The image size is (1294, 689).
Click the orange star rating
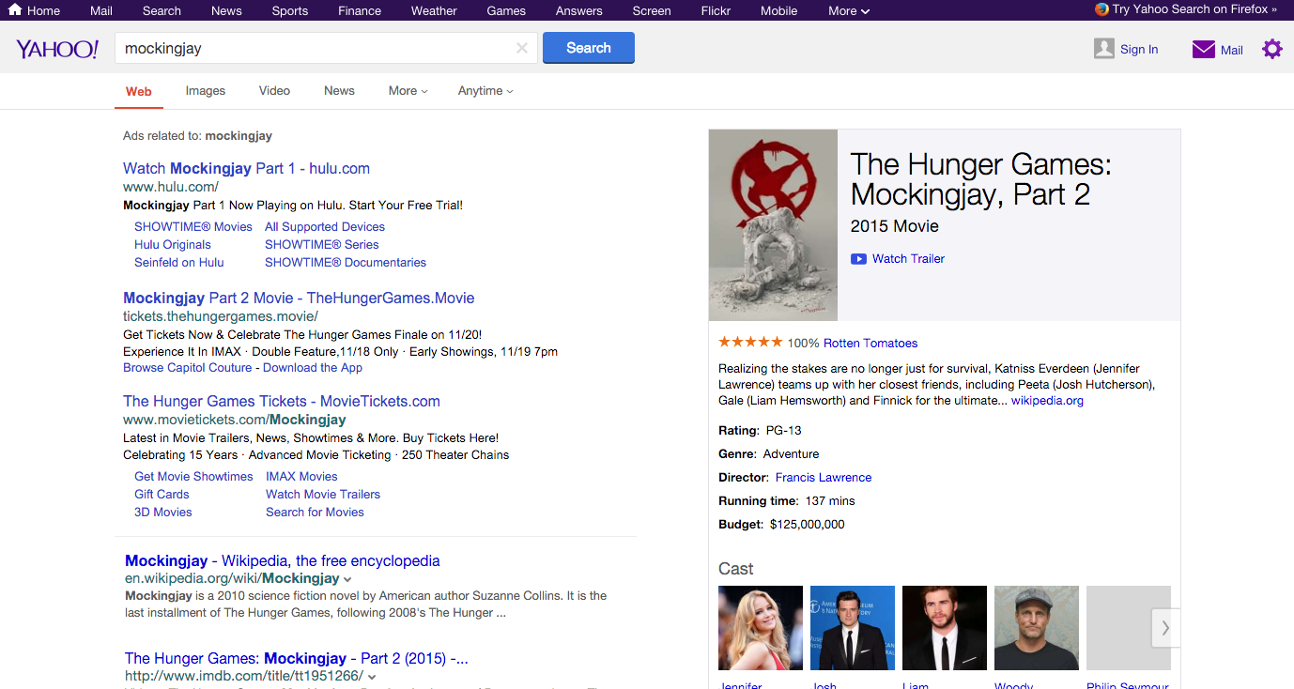coord(750,343)
